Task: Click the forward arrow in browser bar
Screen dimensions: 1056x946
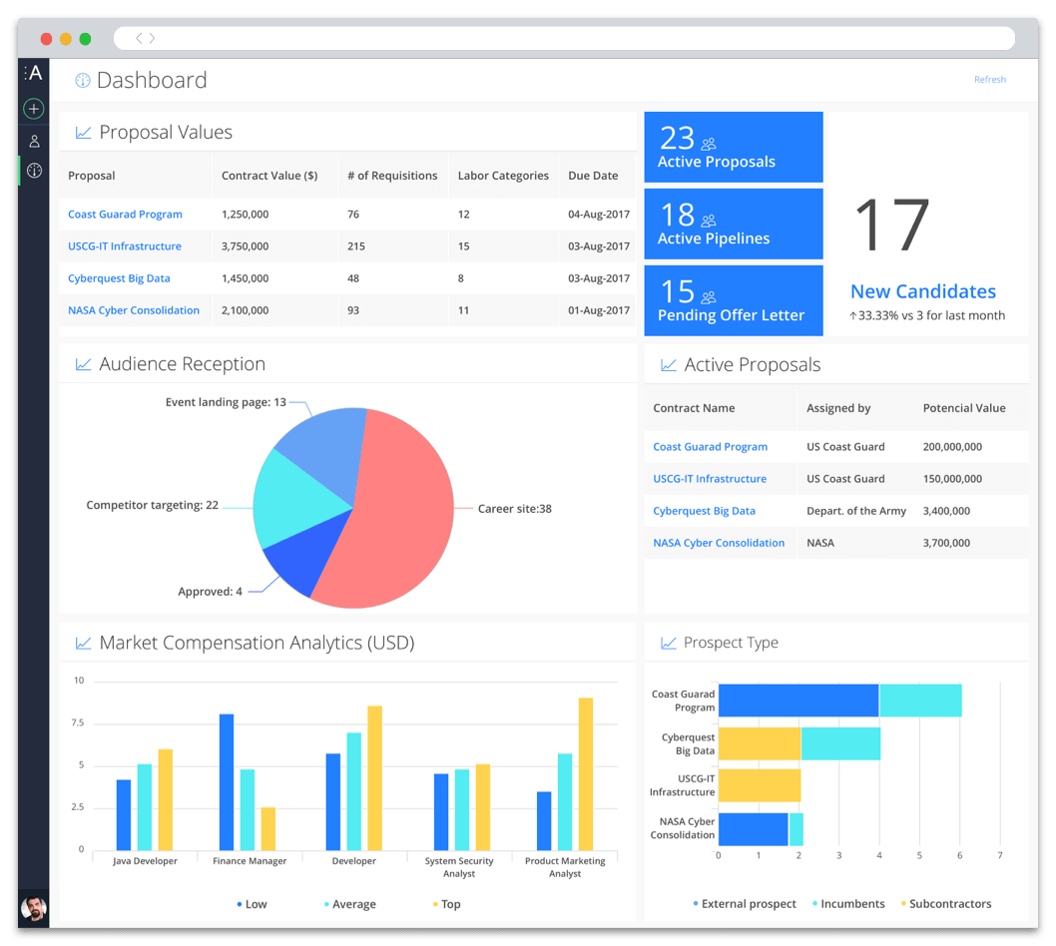Action: (152, 38)
